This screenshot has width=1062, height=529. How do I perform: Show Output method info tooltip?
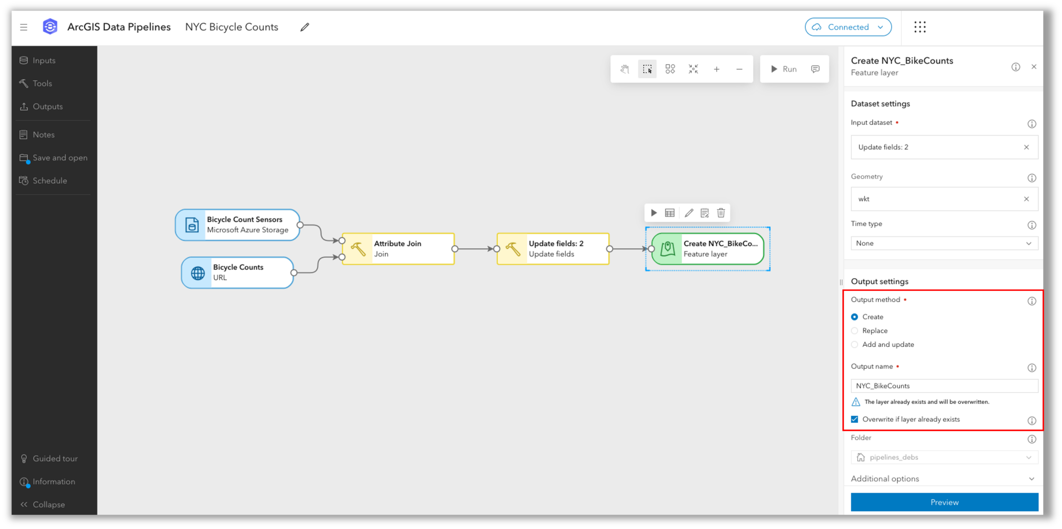click(x=1031, y=301)
